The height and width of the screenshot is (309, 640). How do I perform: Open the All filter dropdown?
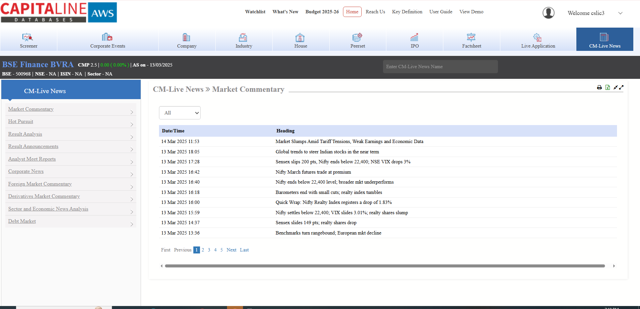pos(180,113)
